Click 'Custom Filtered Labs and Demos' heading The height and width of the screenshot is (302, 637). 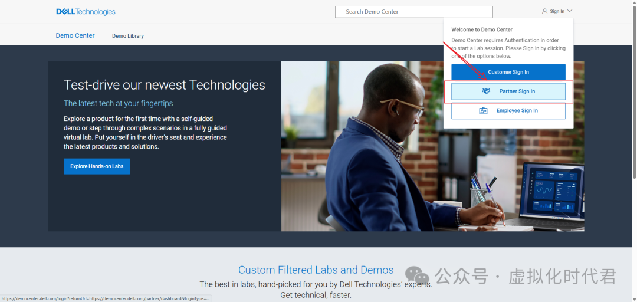tap(316, 270)
